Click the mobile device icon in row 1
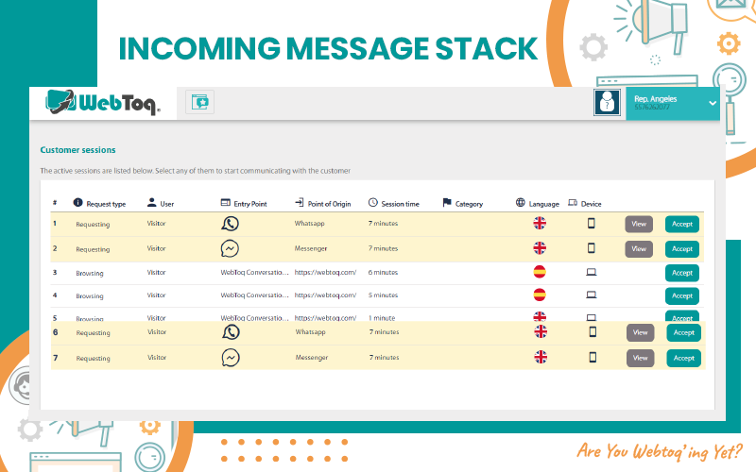The image size is (756, 472). 592,224
